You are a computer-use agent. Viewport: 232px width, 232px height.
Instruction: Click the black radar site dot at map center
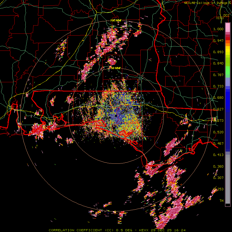(116, 116)
